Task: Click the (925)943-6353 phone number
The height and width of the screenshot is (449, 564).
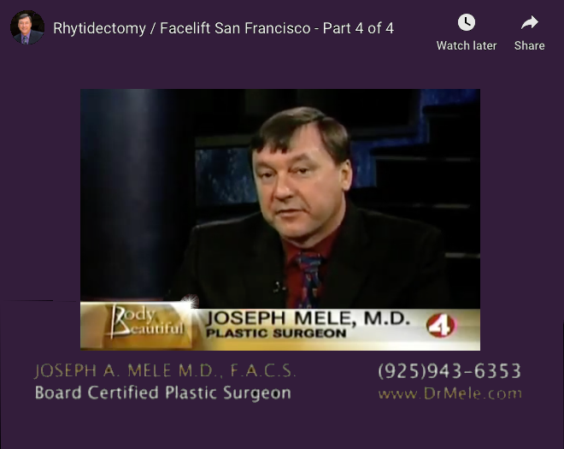Action: (449, 371)
